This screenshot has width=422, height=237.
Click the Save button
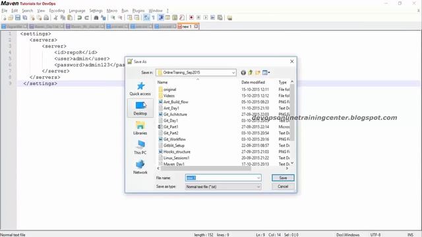pyautogui.click(x=283, y=178)
